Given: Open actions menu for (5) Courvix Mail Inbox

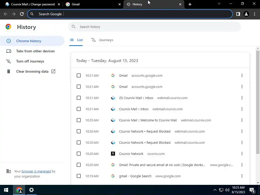Looking at the screenshot, I should click(242, 98).
